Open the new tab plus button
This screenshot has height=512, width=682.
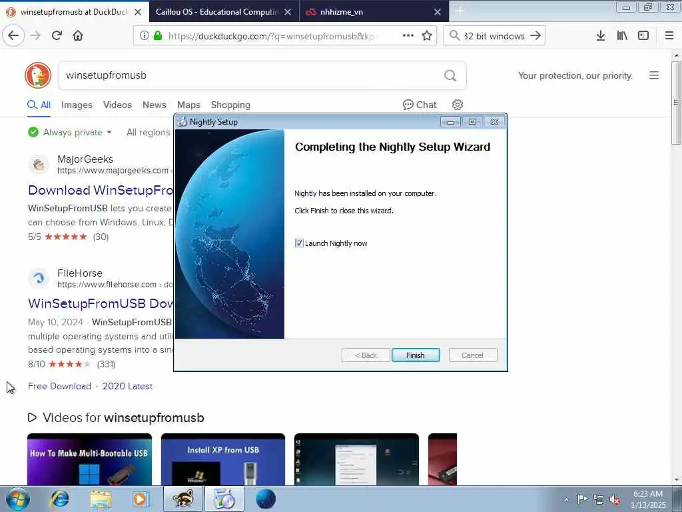pyautogui.click(x=460, y=11)
